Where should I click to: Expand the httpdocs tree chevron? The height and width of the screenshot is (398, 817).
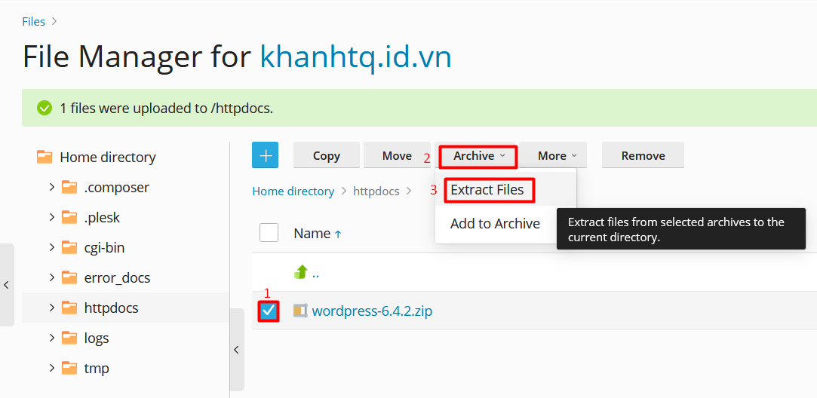(x=51, y=308)
